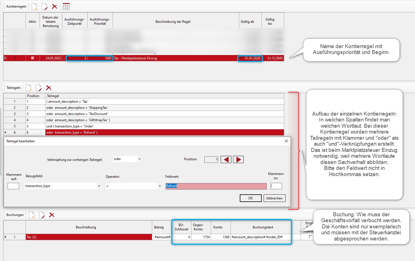Delete Buchung using red X icon

(52, 215)
